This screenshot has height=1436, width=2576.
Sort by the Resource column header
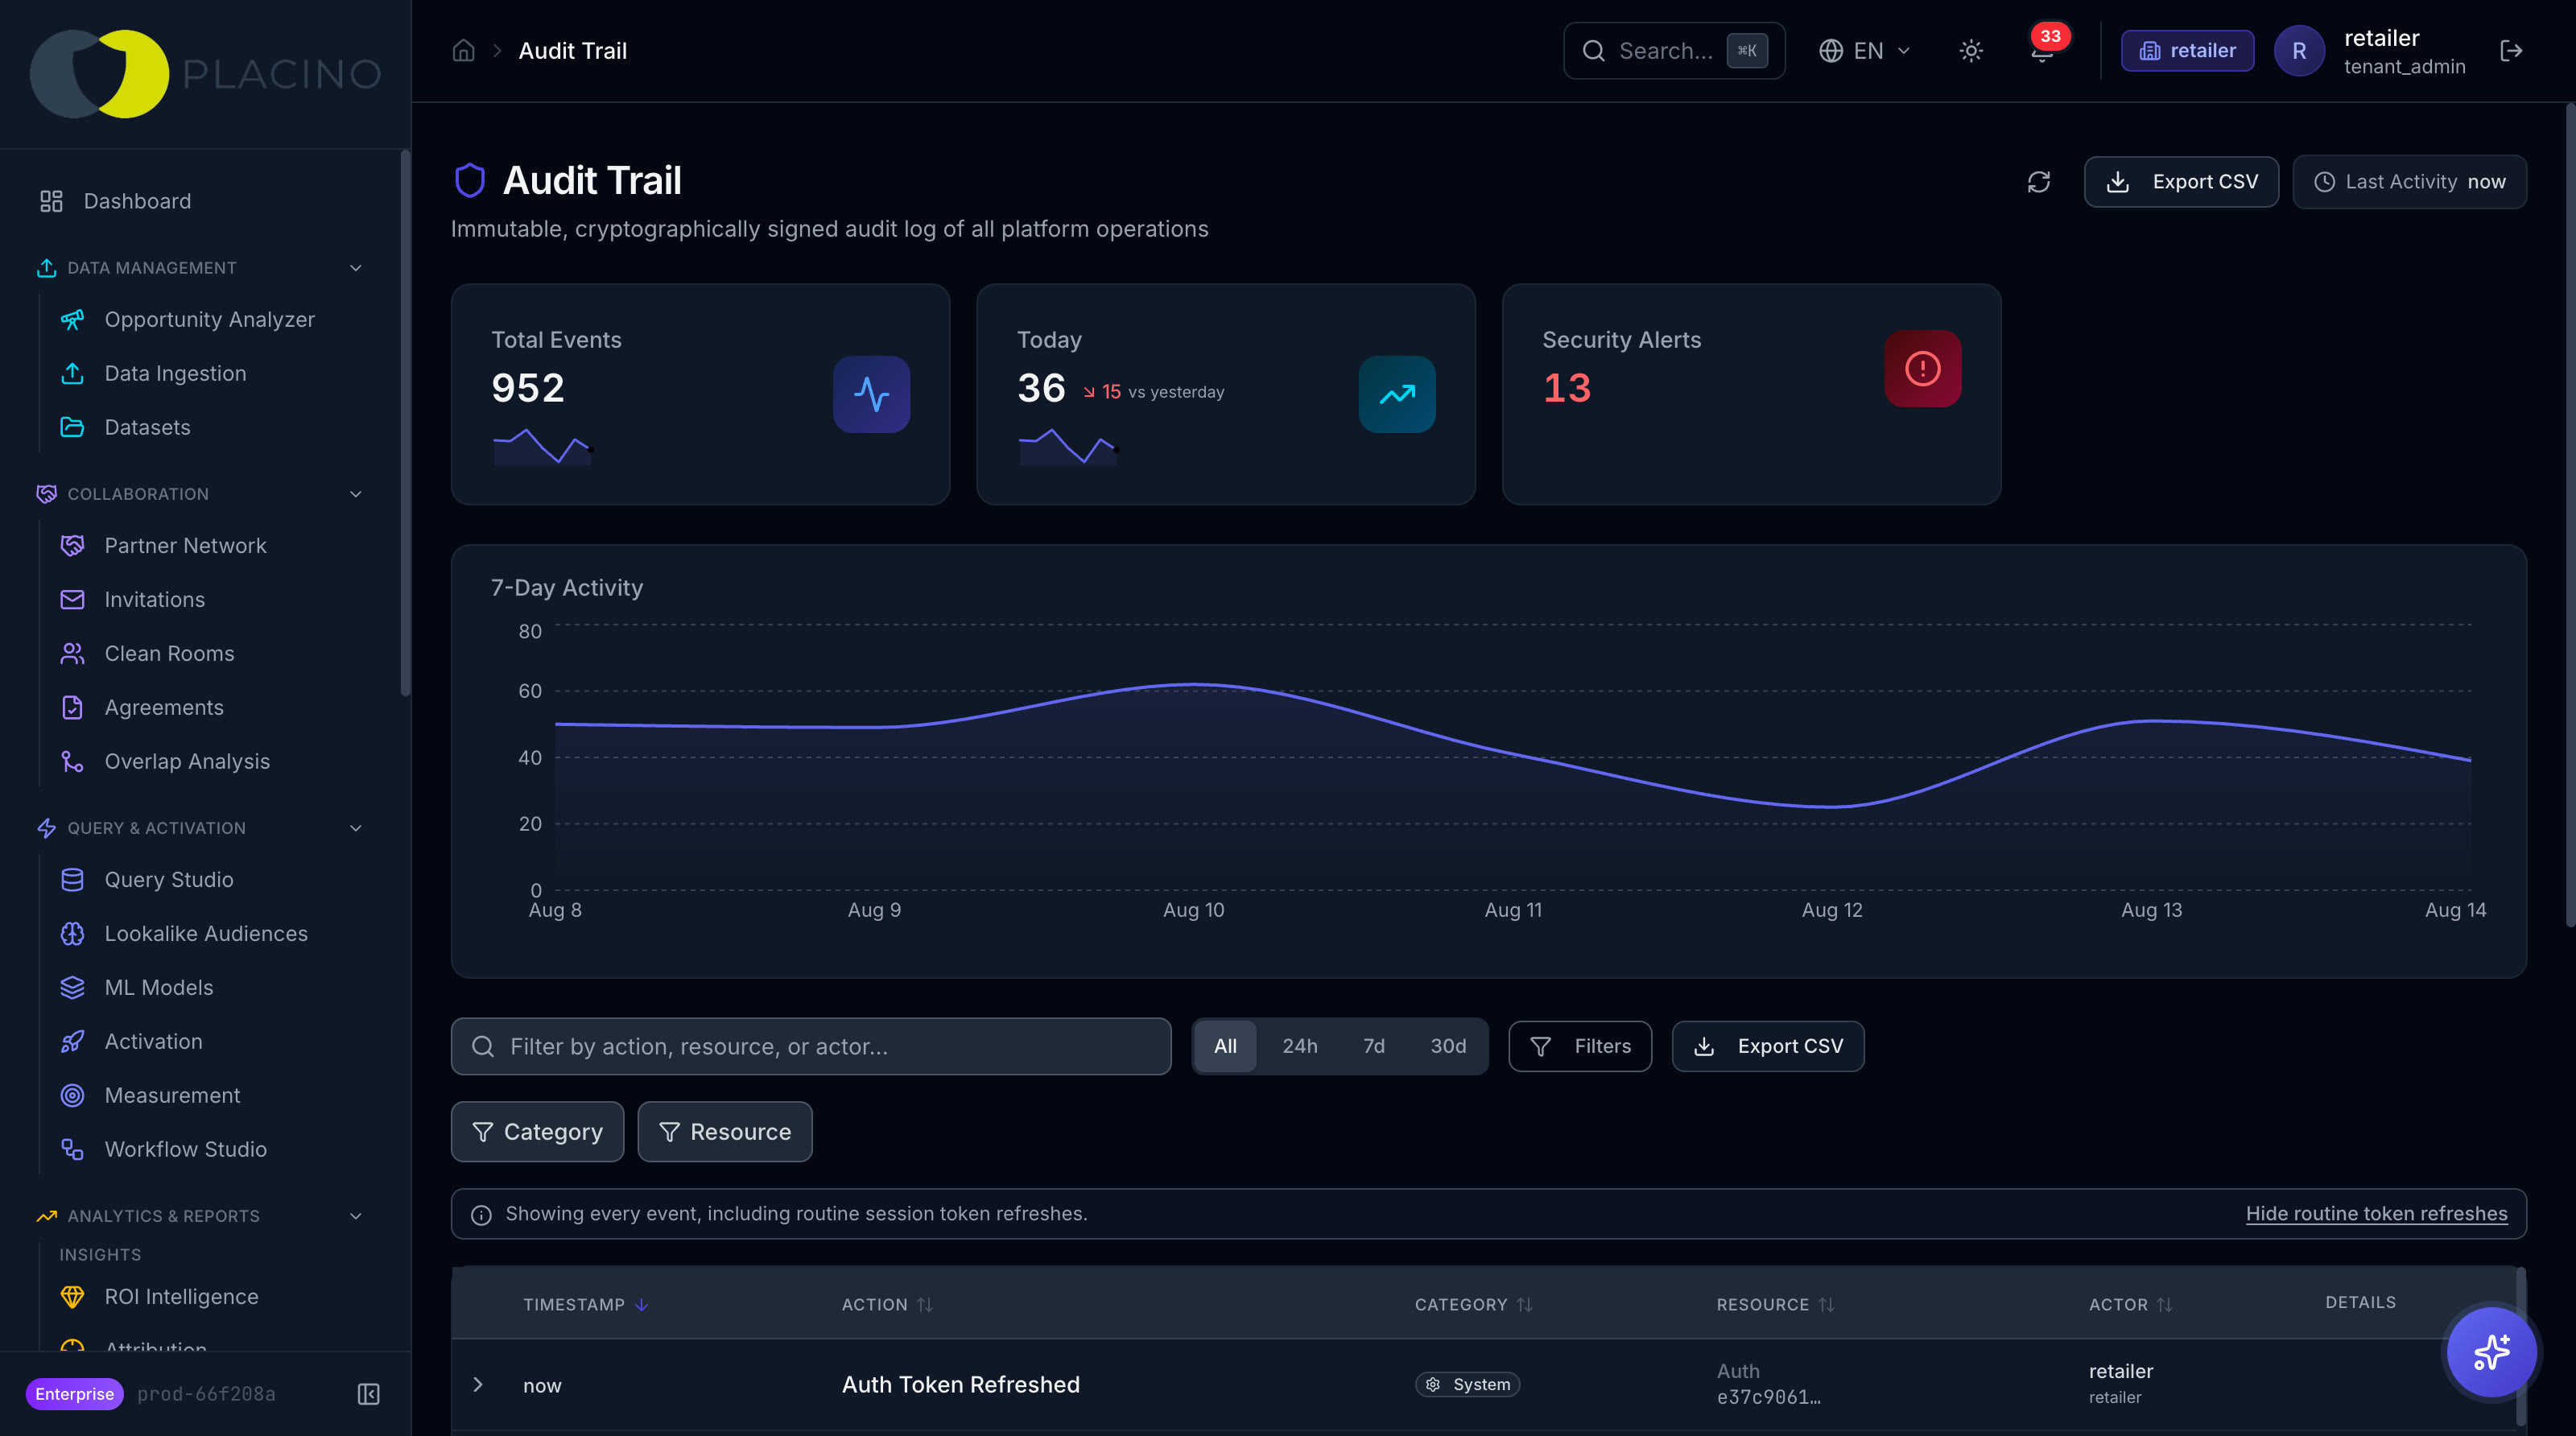pos(1775,1304)
